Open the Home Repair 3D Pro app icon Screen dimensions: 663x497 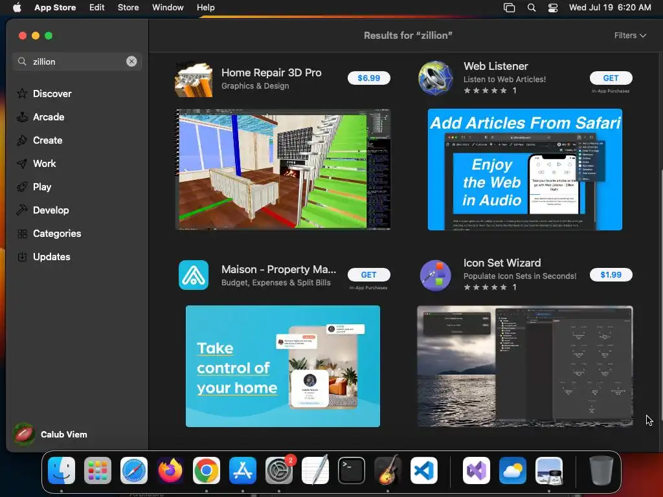pos(194,78)
